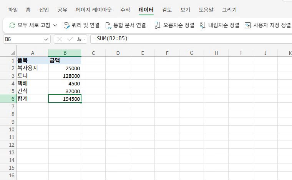Image resolution: width=292 pixels, height=180 pixels.
Task: Open custom sort 사용자 지정 정렬
Action: click(x=267, y=25)
